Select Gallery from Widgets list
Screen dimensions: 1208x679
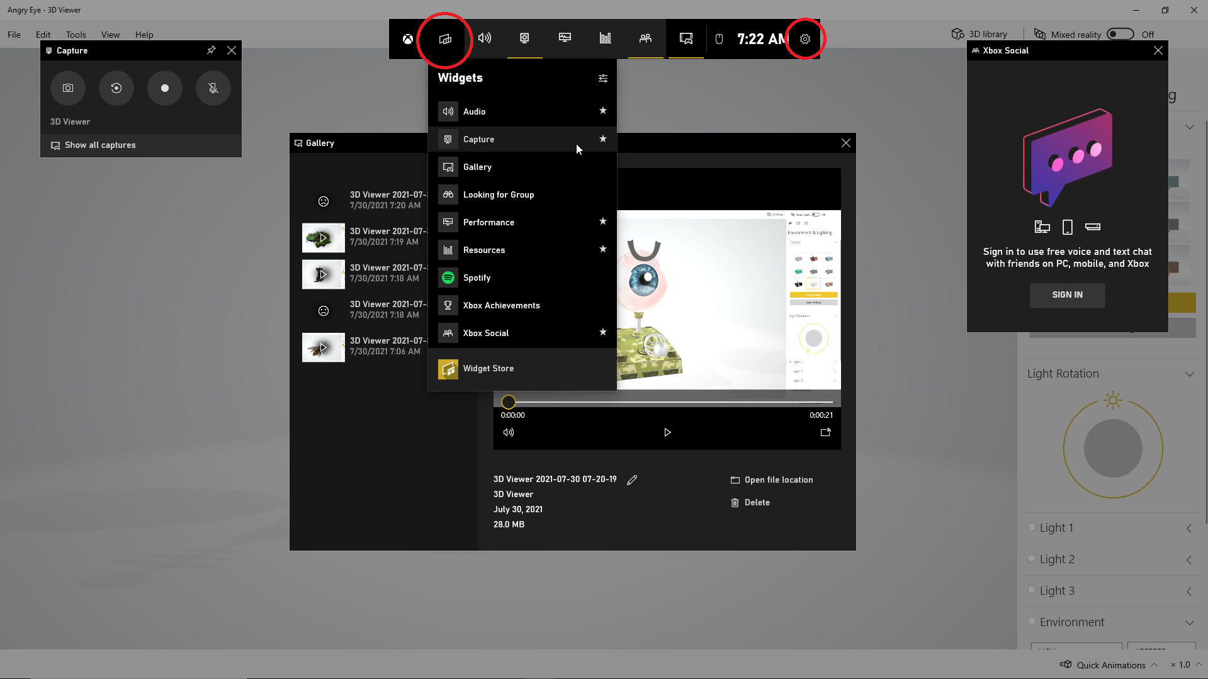click(522, 167)
